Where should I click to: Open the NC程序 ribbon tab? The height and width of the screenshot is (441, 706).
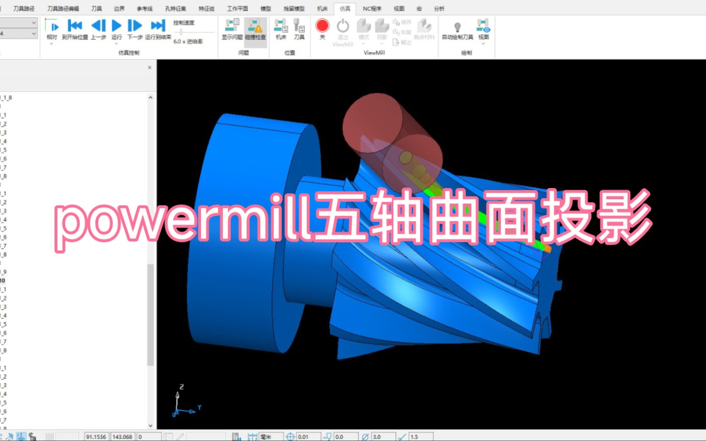372,9
